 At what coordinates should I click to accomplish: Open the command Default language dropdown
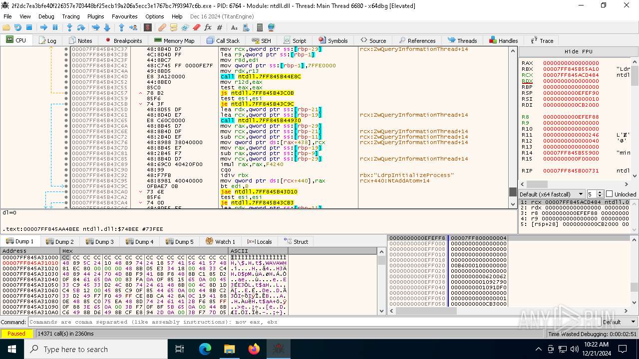coord(619,322)
